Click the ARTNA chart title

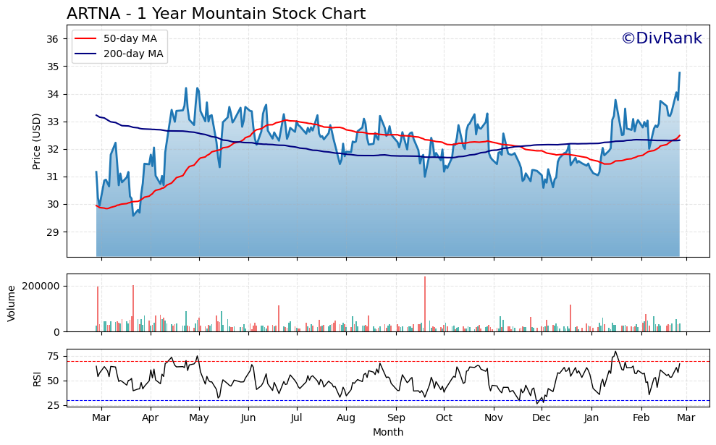click(217, 12)
